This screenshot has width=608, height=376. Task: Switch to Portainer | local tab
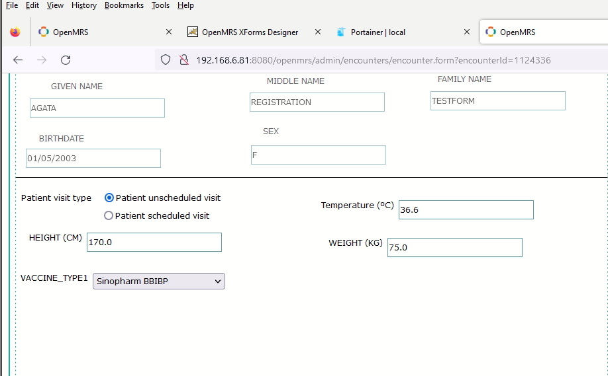tap(403, 32)
